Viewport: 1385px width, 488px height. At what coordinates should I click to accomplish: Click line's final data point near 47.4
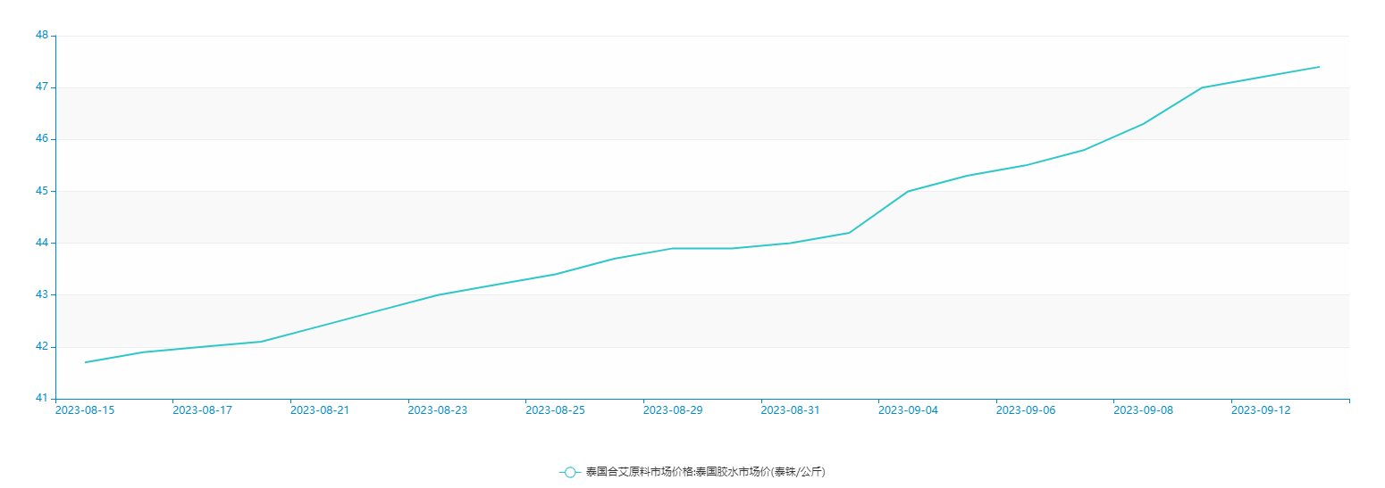[1319, 67]
